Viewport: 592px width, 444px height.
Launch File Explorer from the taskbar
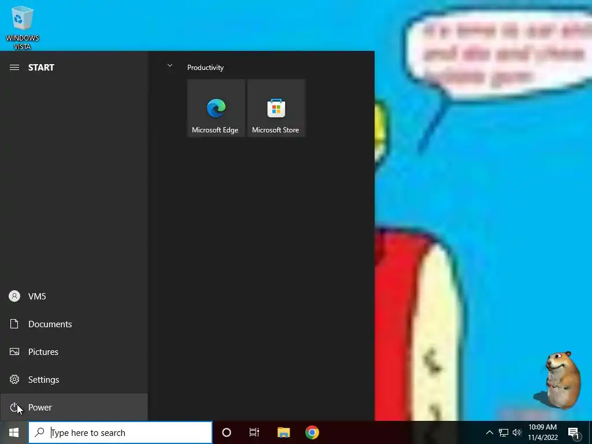pyautogui.click(x=283, y=432)
